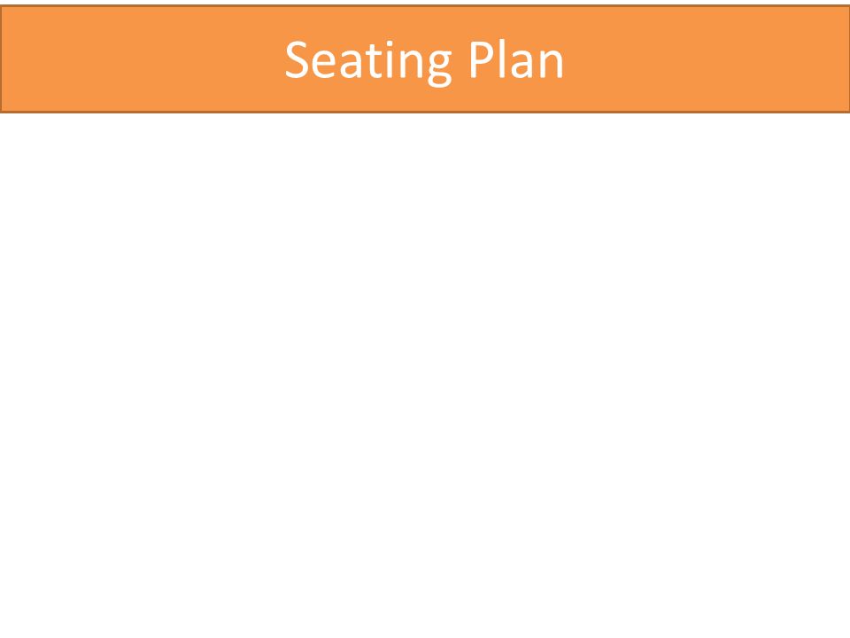Viewport: 850px width, 638px height.
Task: Click the letter l in Plan
Action: pyautogui.click(x=502, y=58)
